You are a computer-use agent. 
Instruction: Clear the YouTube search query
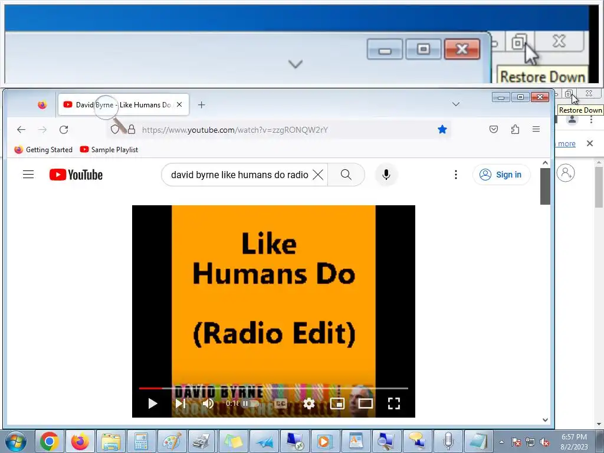pos(318,175)
